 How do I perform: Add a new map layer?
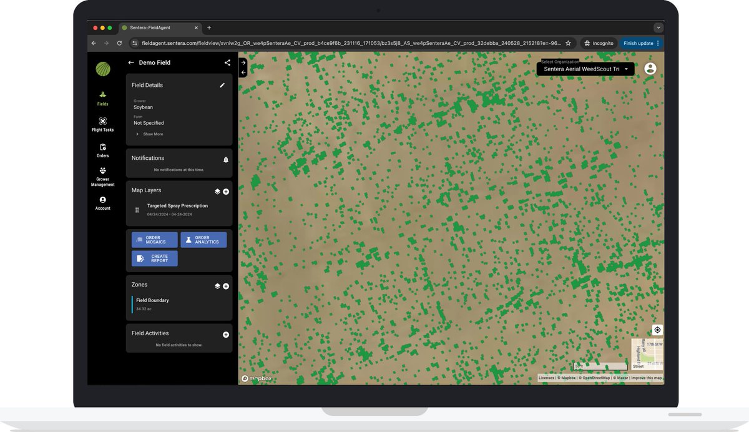coord(226,192)
